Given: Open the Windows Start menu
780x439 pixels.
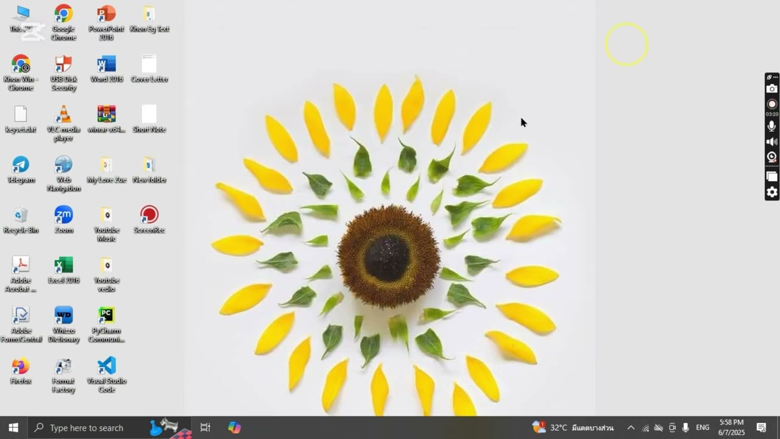Looking at the screenshot, I should [13, 427].
